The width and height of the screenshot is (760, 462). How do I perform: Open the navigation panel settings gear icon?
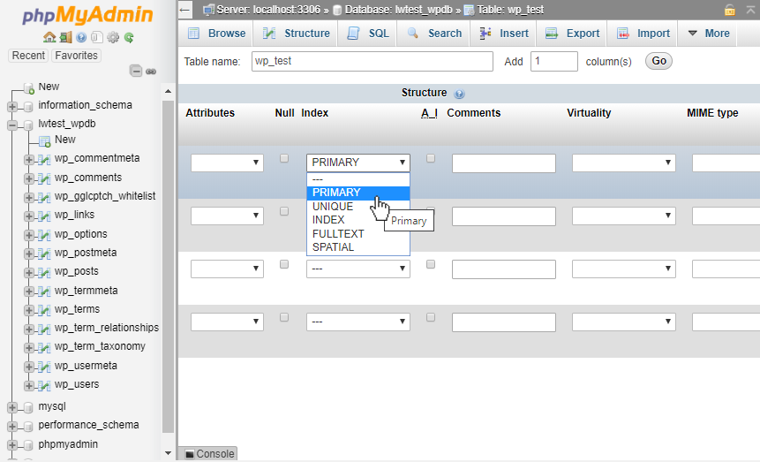coord(113,38)
